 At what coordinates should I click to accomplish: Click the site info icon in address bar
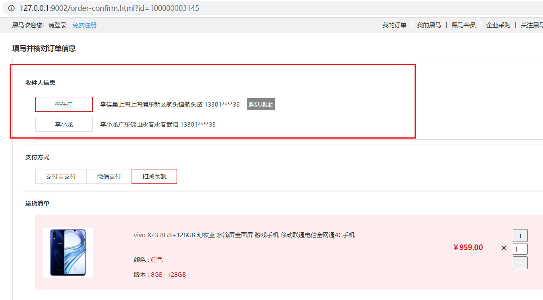[11, 8]
